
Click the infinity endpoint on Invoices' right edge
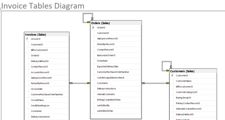point(71,83)
